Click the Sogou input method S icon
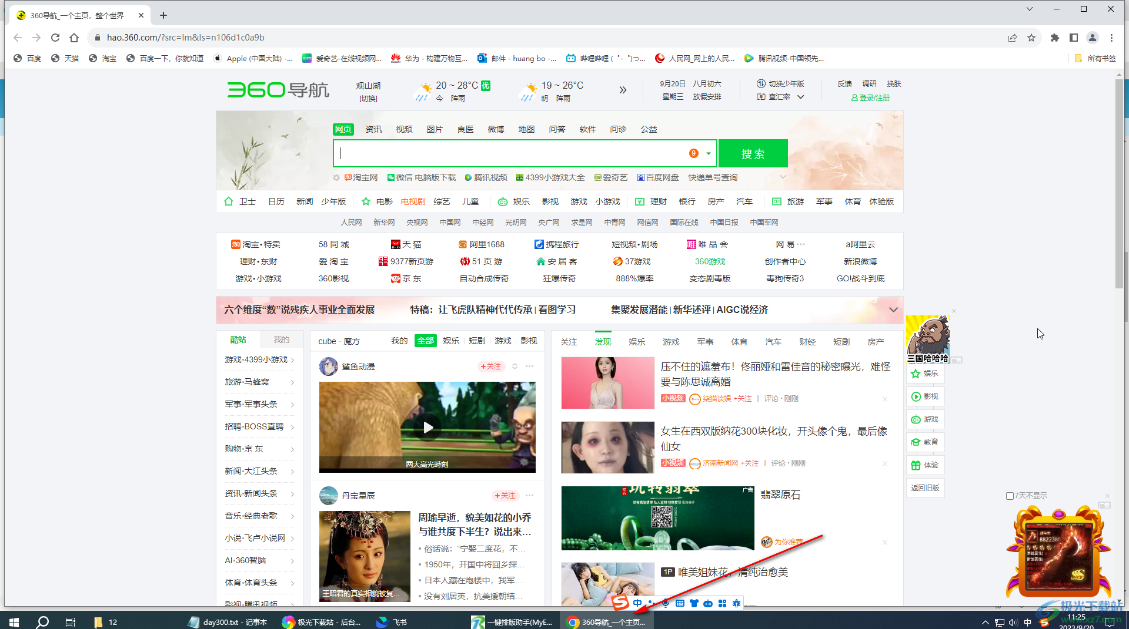This screenshot has height=629, width=1129. (x=620, y=603)
